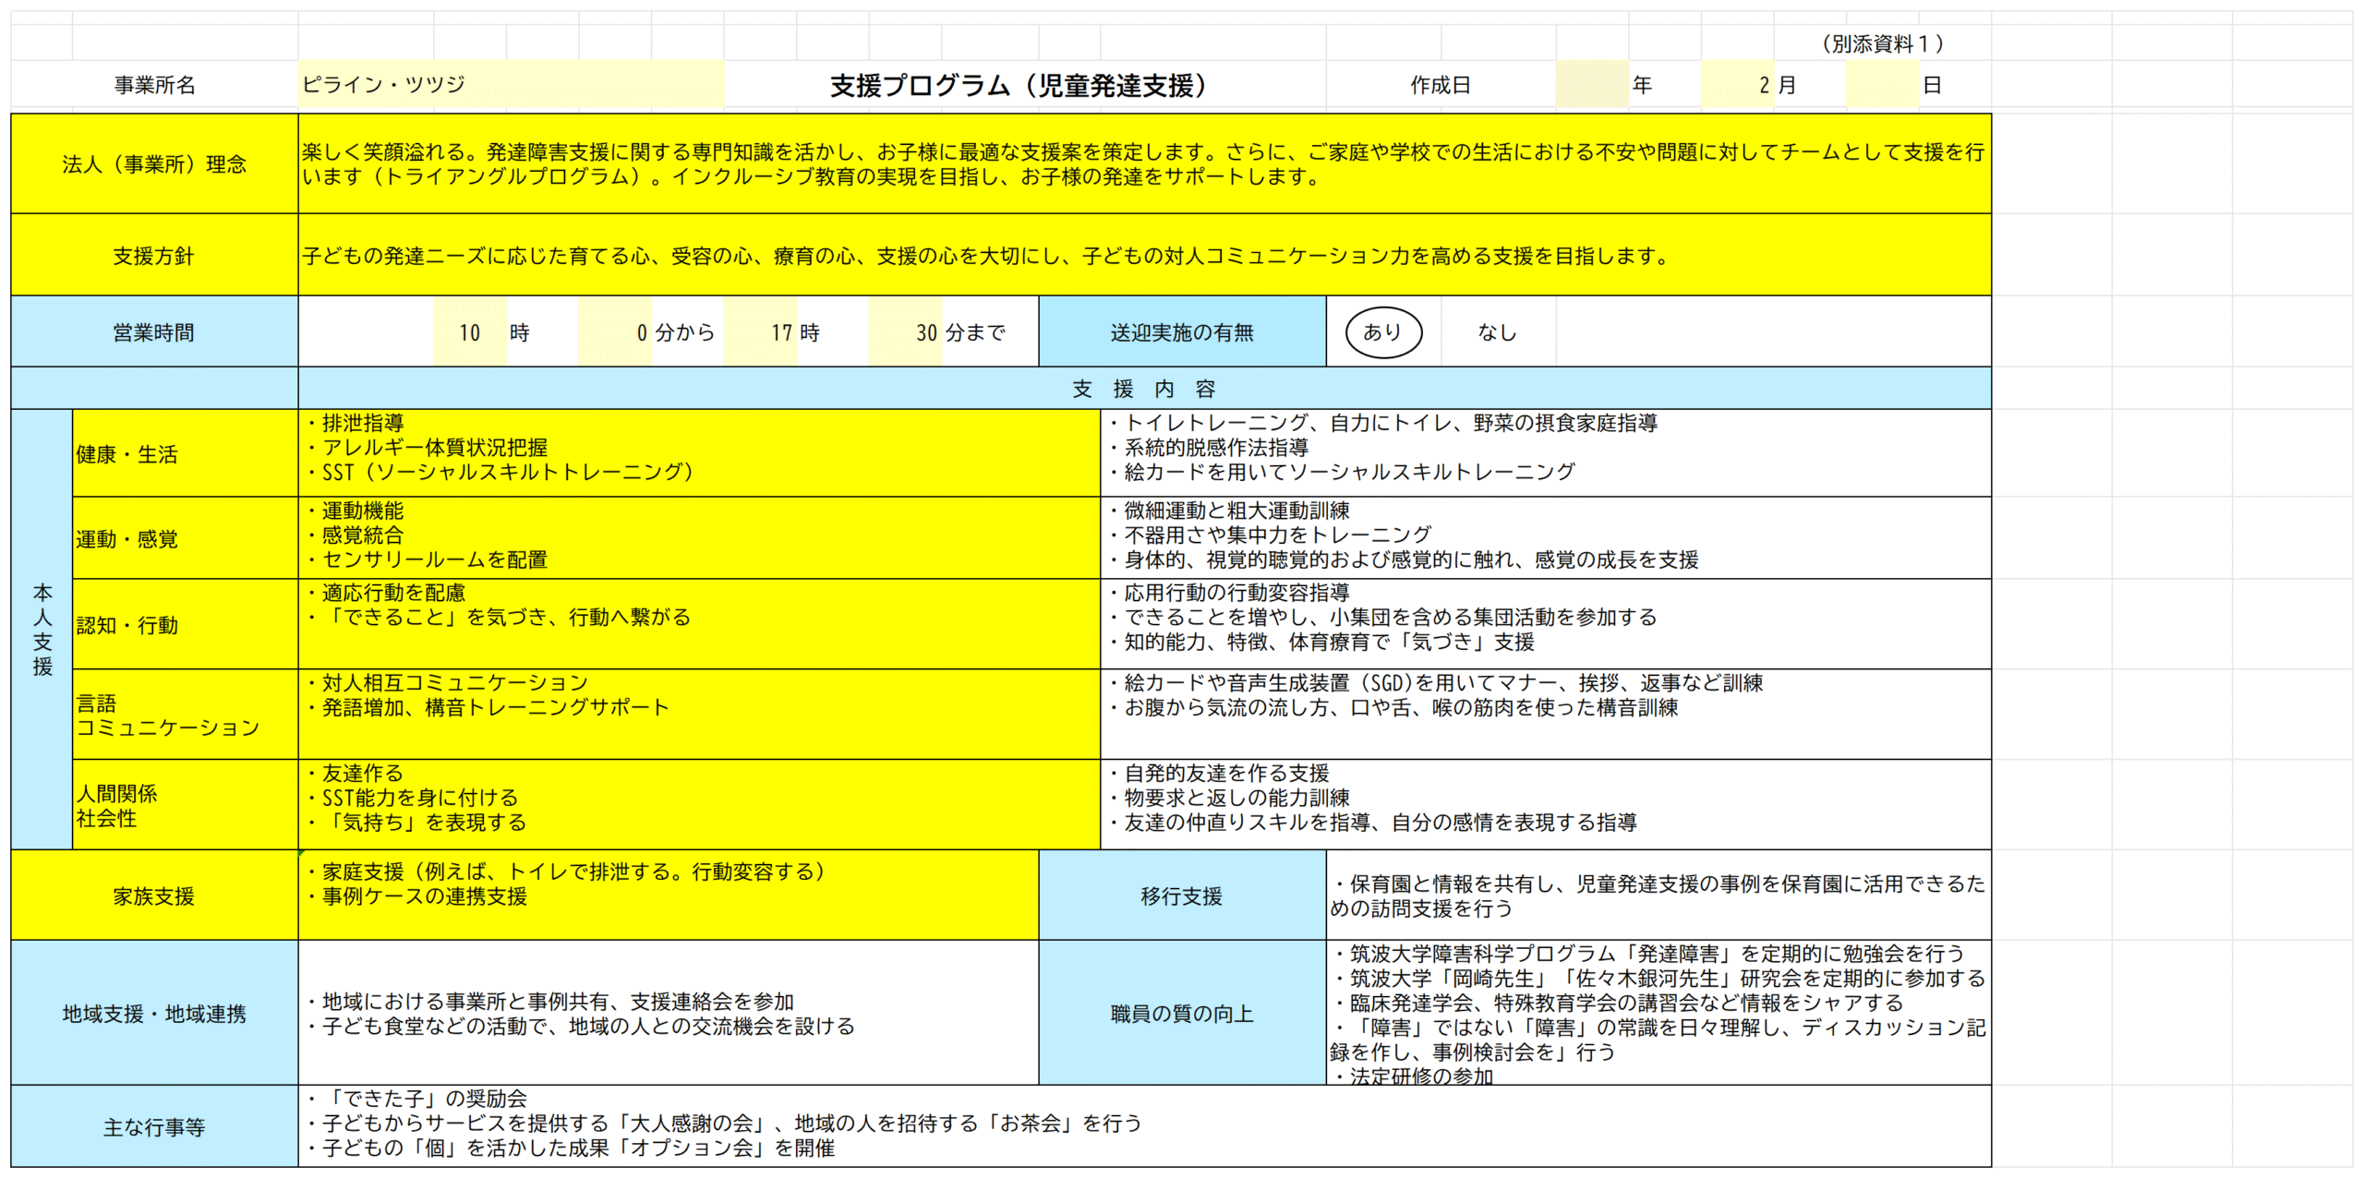Click the cell starting 自発的友達を作る支援
2364x1178 pixels.
[x=1546, y=805]
